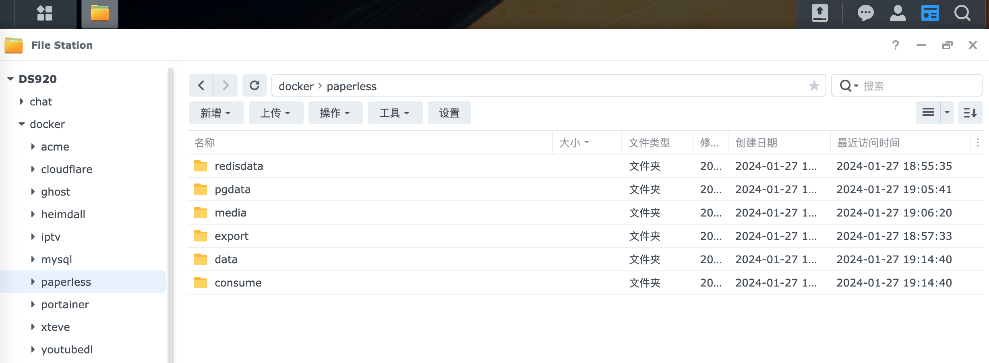Viewport: 989px width, 363px height.
Task: Select xteve in the folder tree
Action: (56, 327)
